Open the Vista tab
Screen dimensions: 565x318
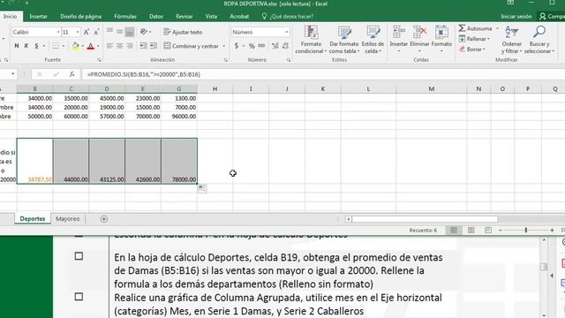click(211, 16)
